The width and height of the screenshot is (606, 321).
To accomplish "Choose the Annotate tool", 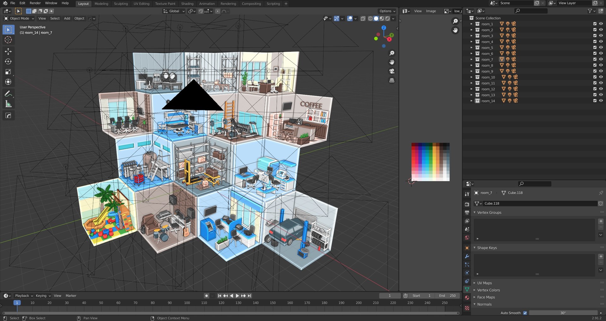I will (x=8, y=94).
